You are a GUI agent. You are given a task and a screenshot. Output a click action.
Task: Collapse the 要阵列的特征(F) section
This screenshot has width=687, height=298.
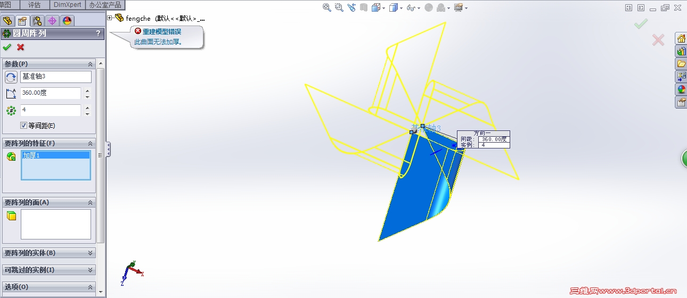pos(90,144)
